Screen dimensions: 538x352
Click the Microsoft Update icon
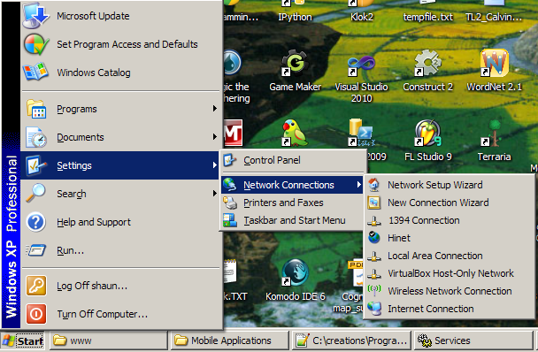point(35,16)
